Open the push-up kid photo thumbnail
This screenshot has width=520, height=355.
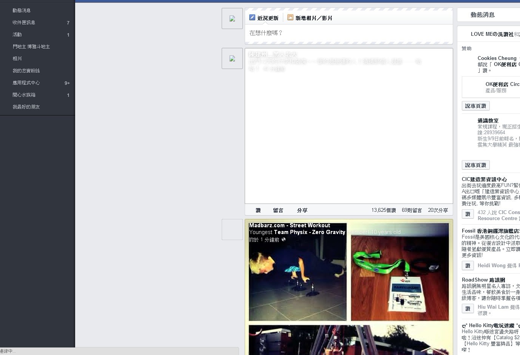tap(298, 272)
